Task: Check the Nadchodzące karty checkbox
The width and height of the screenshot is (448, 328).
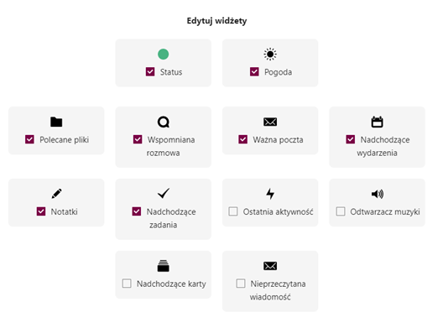Action: click(127, 284)
